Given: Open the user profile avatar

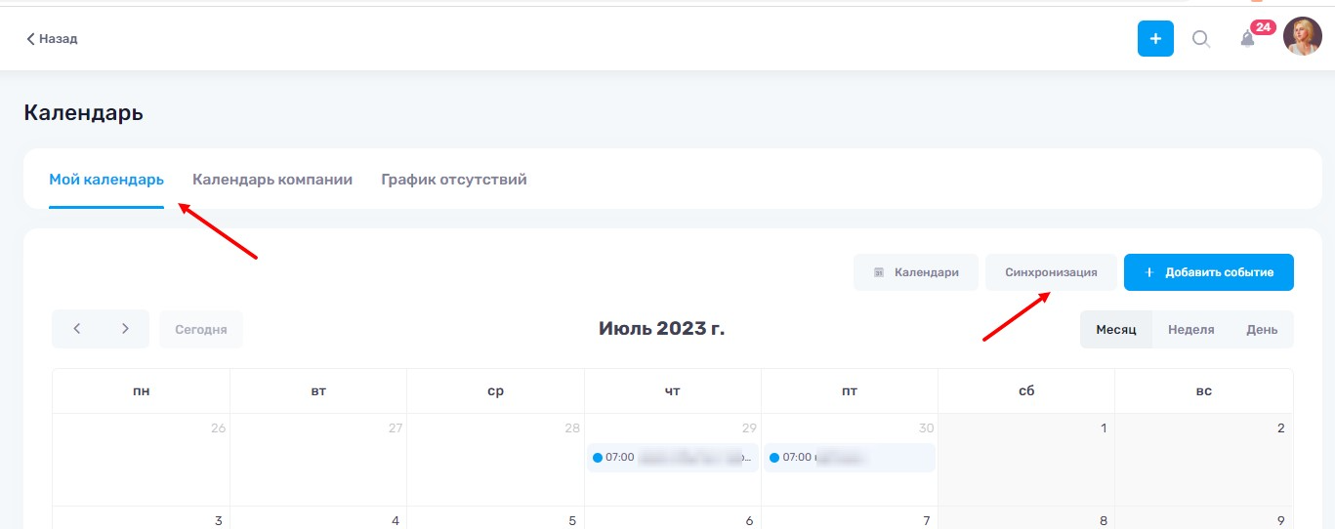Looking at the screenshot, I should pyautogui.click(x=1302, y=38).
